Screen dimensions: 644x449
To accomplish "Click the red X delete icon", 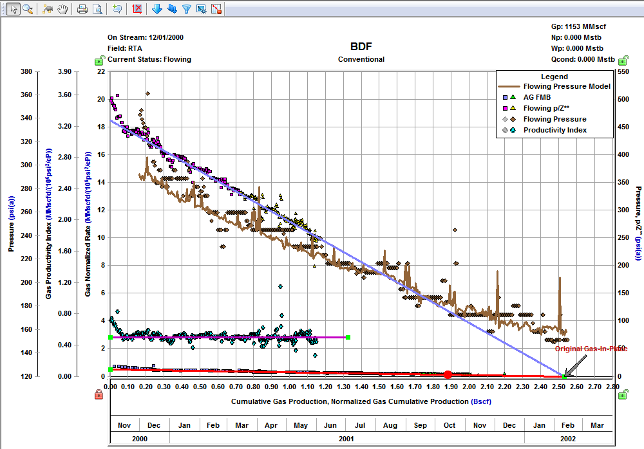I will (x=137, y=8).
